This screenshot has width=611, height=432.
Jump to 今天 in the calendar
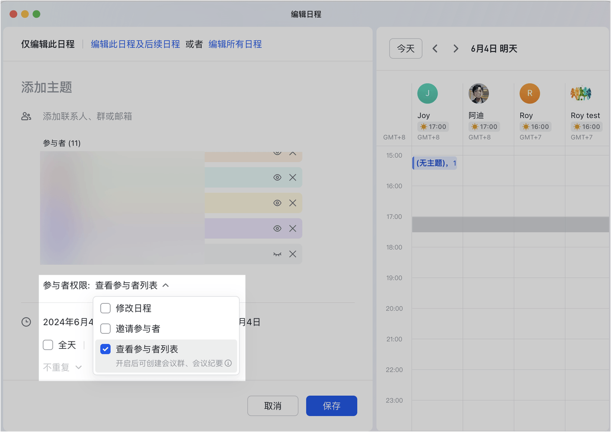[x=406, y=49]
